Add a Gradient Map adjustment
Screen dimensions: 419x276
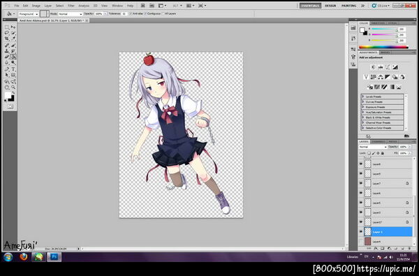392,87
